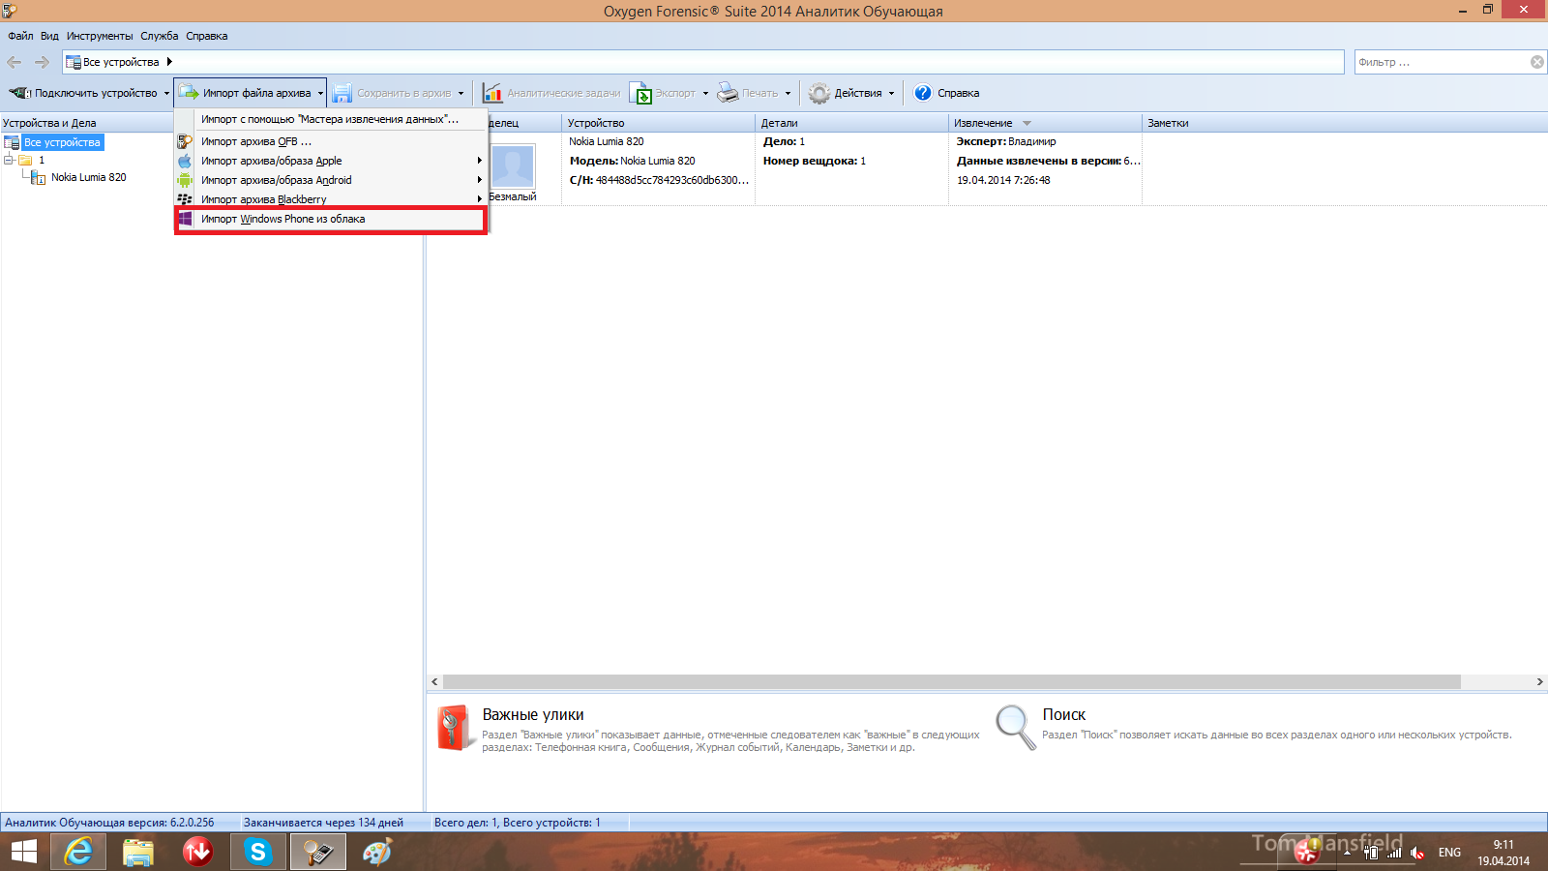Click the Справка question mark icon

point(923,93)
